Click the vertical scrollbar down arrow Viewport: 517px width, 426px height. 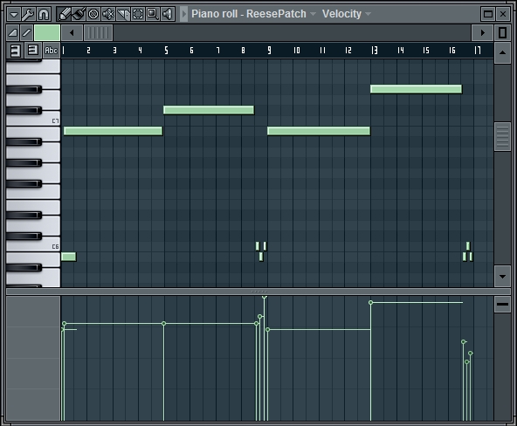(502, 277)
